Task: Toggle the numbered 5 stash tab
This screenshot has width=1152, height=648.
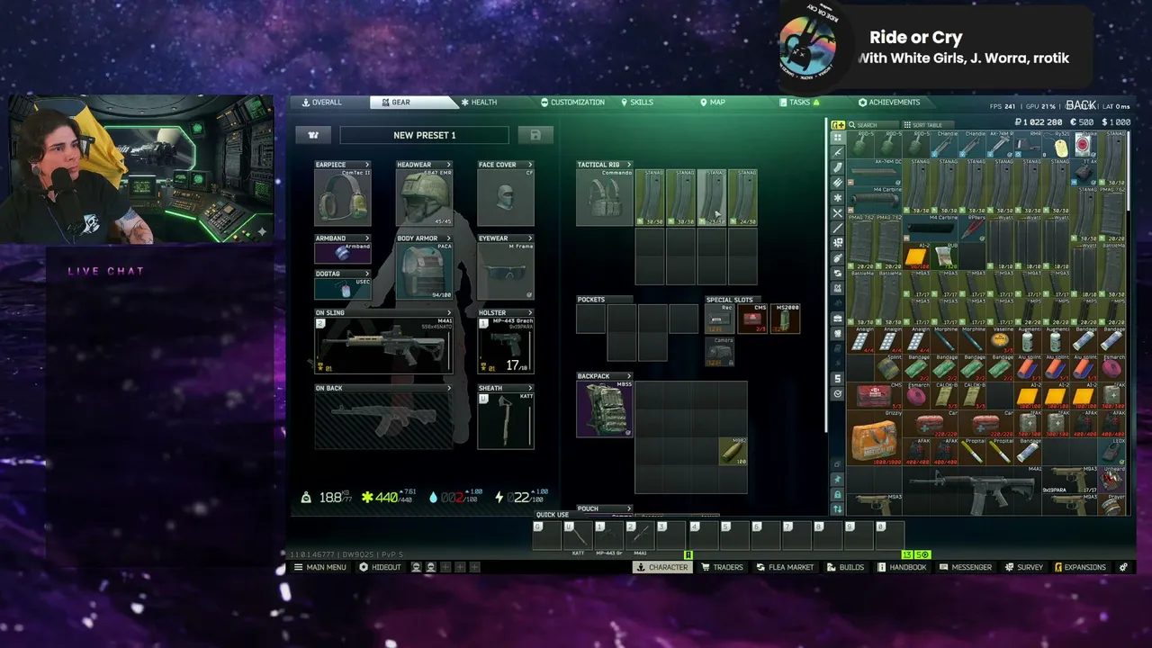Action: pos(838,379)
